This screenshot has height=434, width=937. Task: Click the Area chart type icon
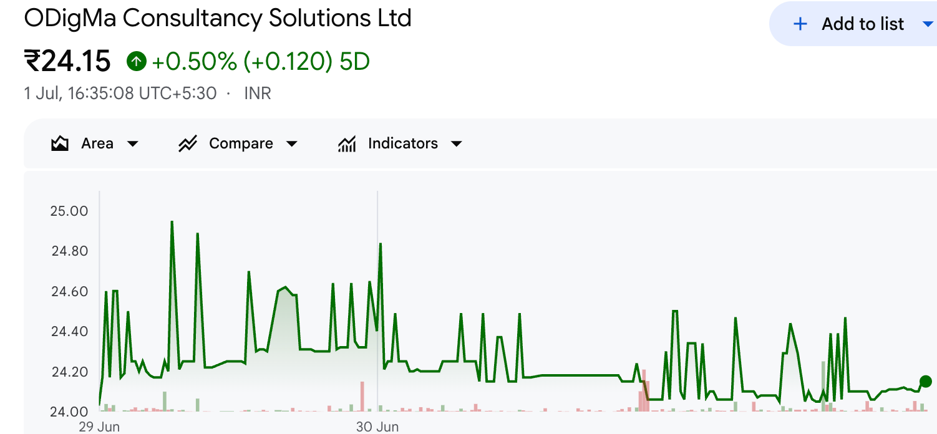(x=60, y=144)
